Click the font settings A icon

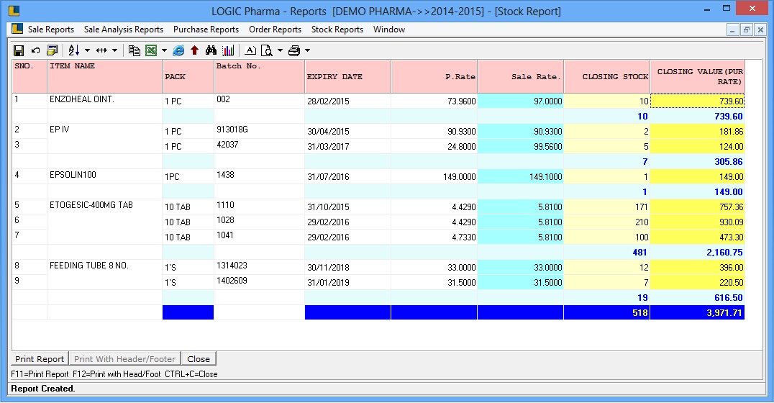point(250,50)
